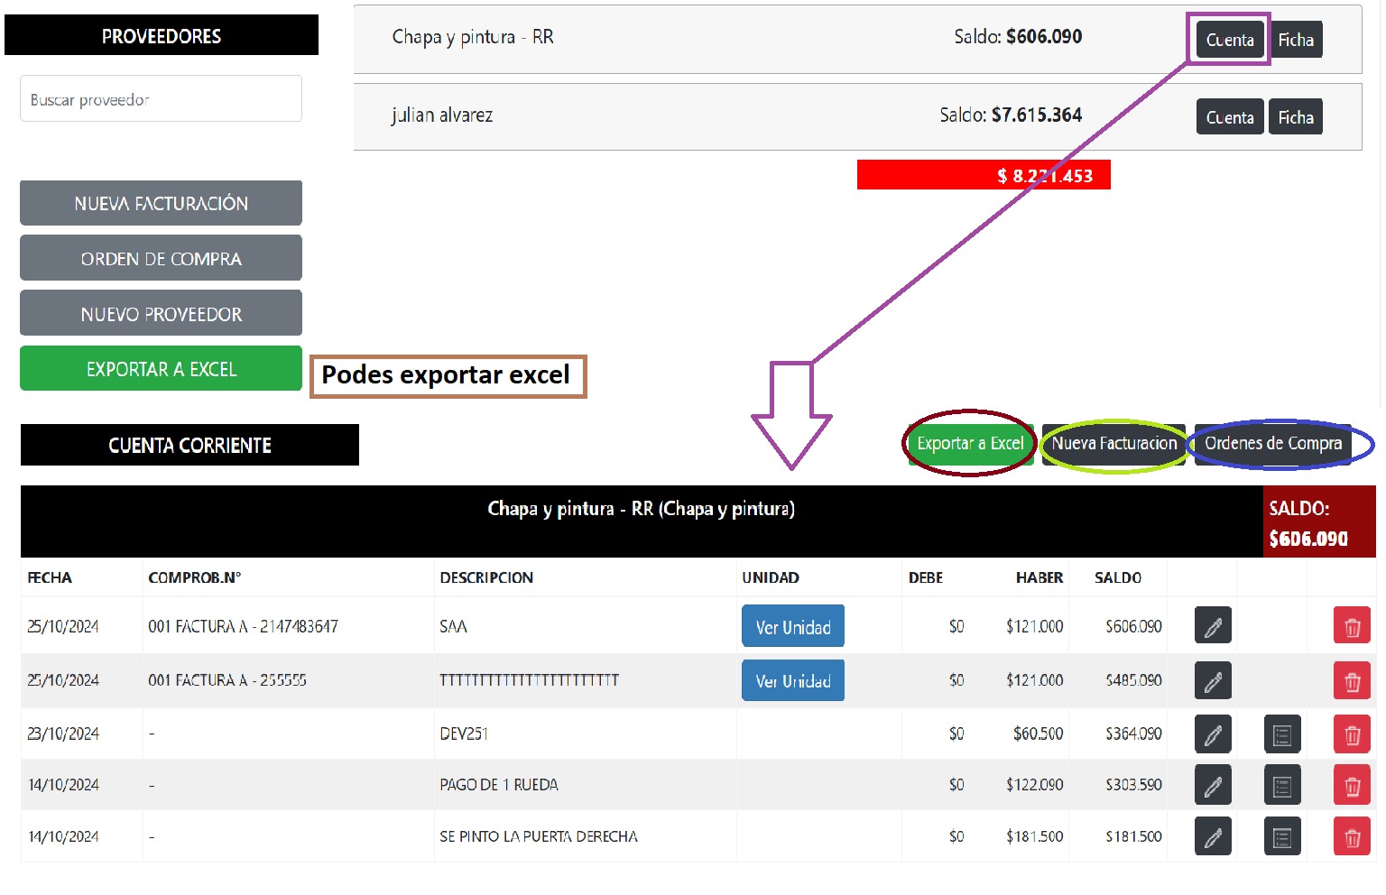Select the julian alvarez supplier name

[x=442, y=115]
